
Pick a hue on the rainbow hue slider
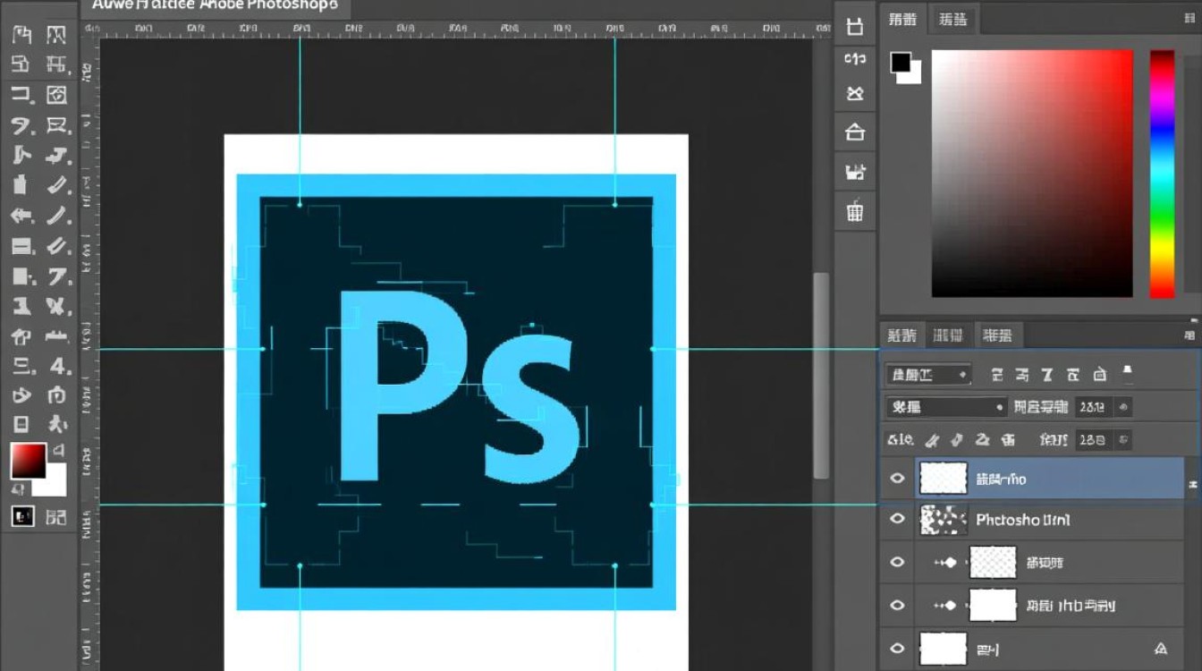click(1162, 174)
